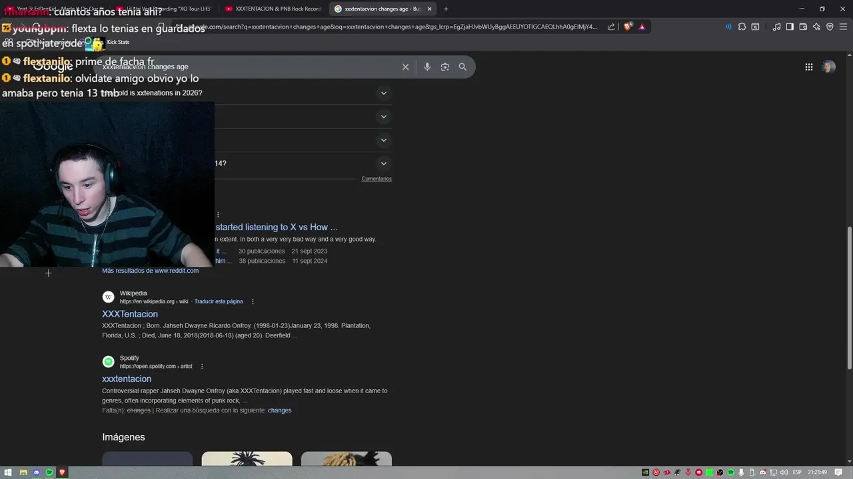The height and width of the screenshot is (479, 853).
Task: Search including the word 'changes' link
Action: point(279,410)
